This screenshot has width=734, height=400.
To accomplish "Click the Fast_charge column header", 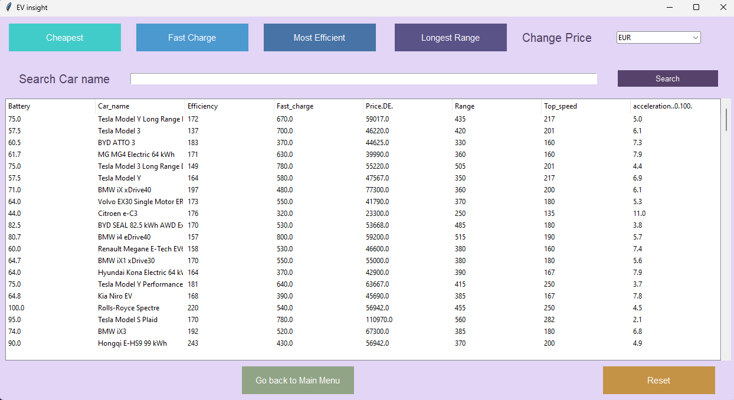I will pos(319,106).
